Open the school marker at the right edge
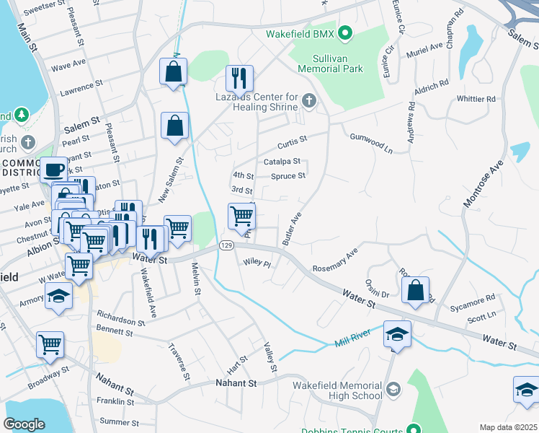539x433 pixels. (527, 390)
